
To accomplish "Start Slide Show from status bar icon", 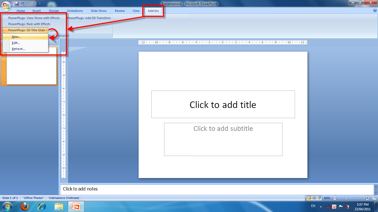I will (320, 198).
